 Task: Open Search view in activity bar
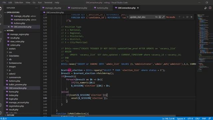coord(1,16)
